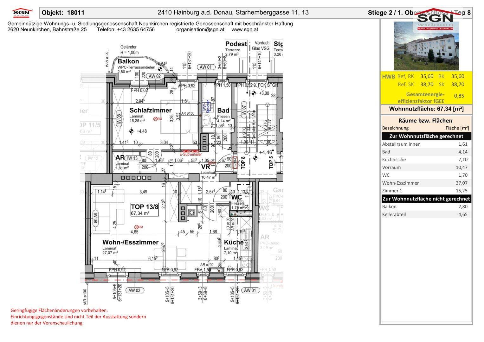Click the Wohn-/Esszimmer room label on the plan
484x342 pixels.
pyautogui.click(x=130, y=242)
